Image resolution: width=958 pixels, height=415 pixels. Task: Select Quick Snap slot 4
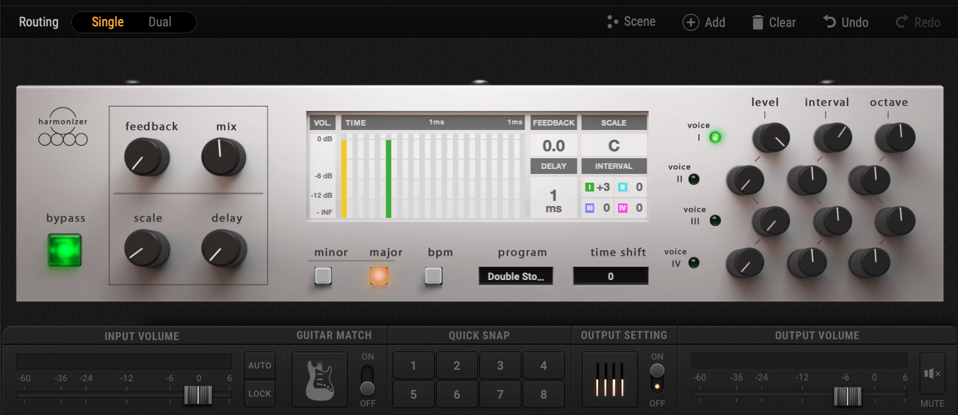click(x=543, y=365)
